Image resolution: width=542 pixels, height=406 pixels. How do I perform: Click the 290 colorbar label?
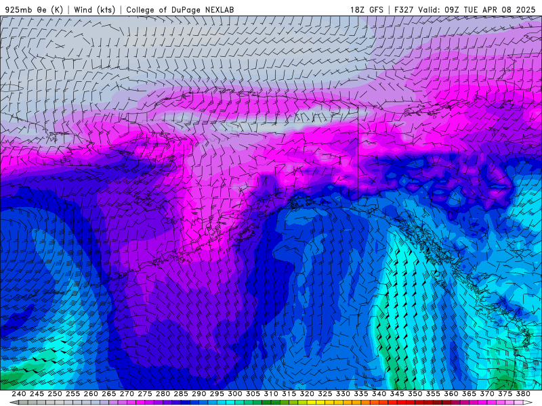click(199, 394)
